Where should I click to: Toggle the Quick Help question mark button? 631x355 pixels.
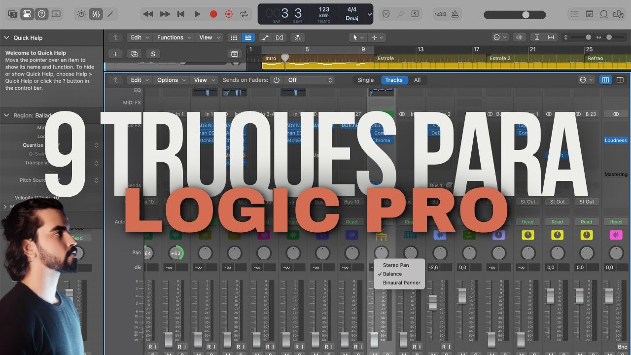[42, 14]
